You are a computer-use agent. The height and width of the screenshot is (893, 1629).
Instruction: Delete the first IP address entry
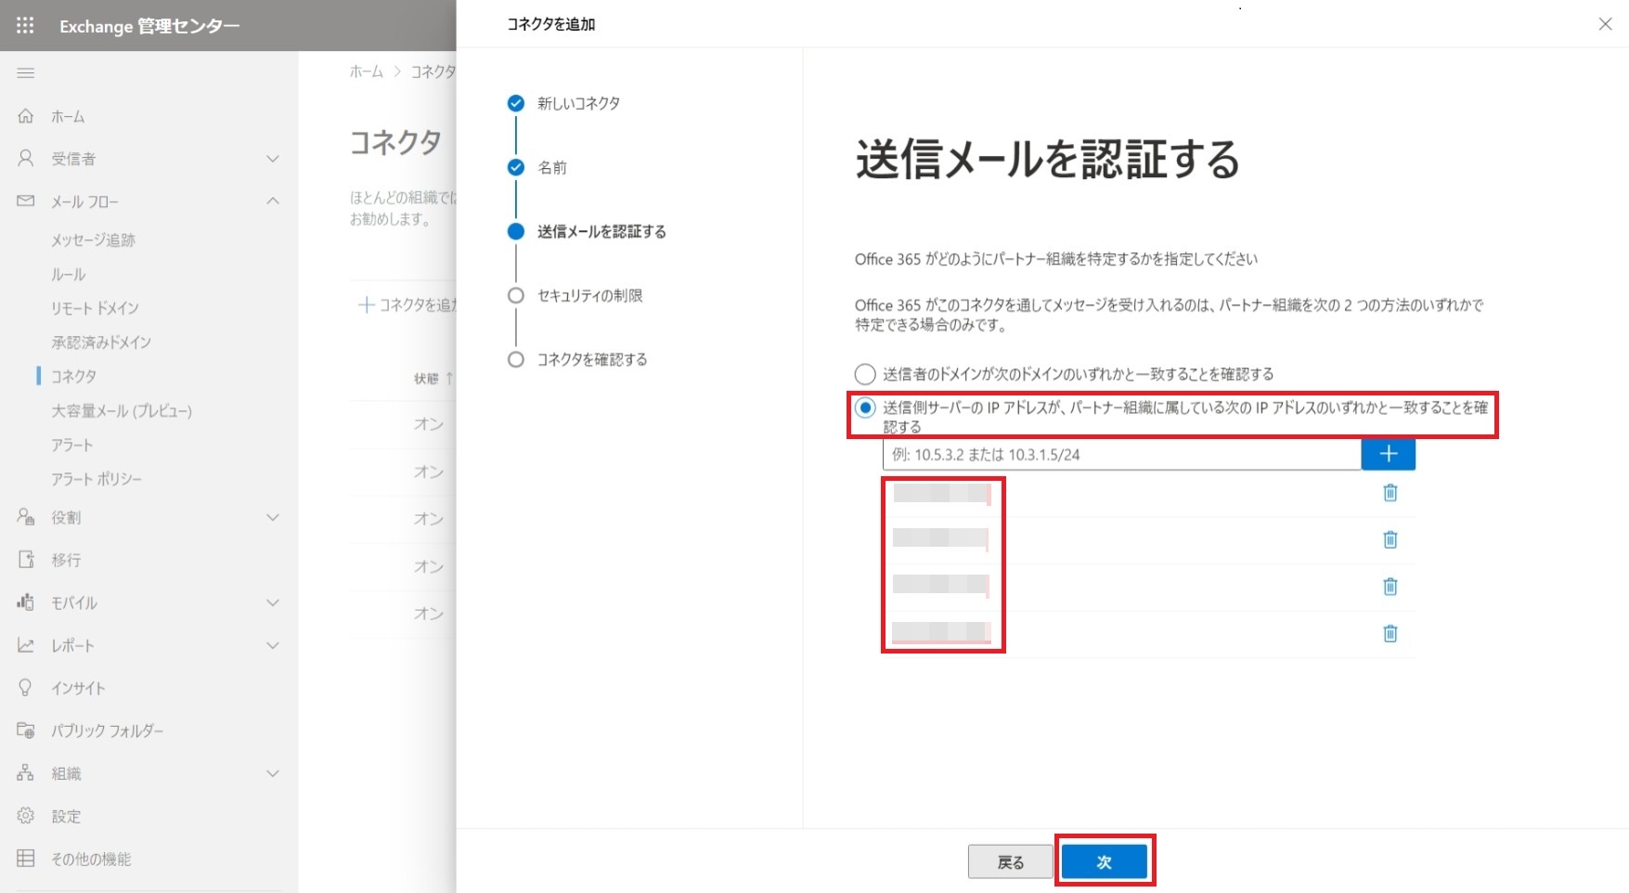(1390, 493)
